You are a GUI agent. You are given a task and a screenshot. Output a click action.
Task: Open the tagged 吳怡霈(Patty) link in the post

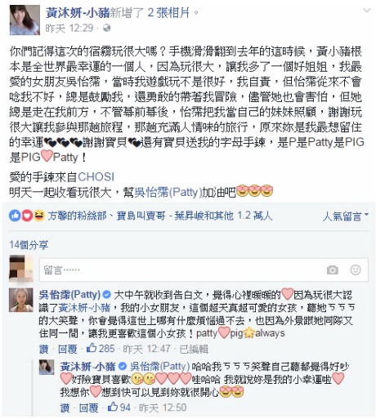click(168, 192)
